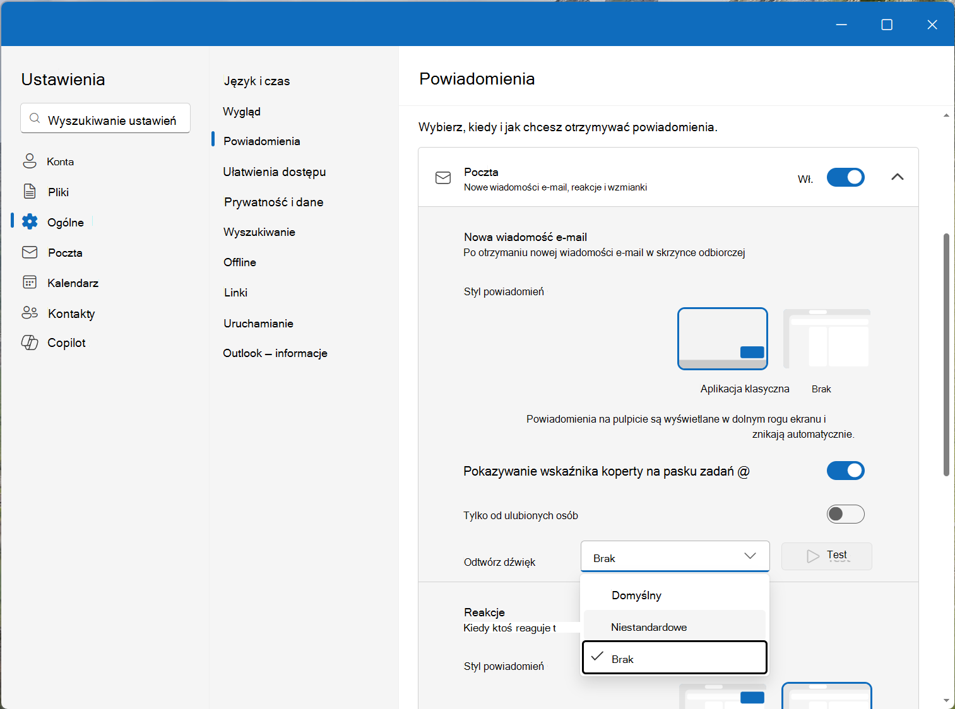Open the Copilot icon
Screen dimensions: 955x709
(x=30, y=343)
